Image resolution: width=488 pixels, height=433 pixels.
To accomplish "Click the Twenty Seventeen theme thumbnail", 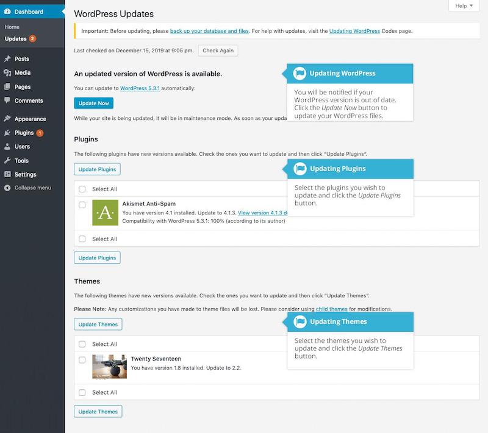I will point(110,367).
